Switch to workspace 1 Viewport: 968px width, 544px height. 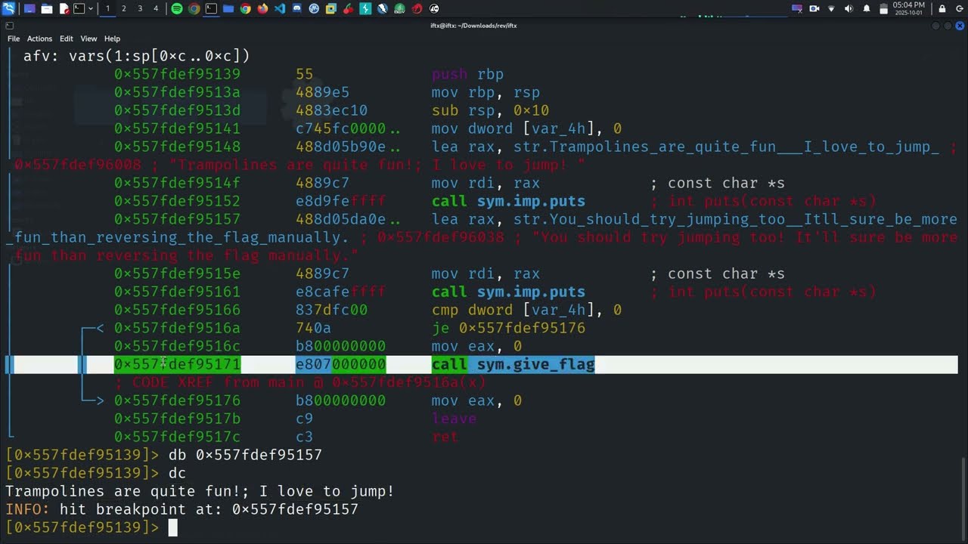pyautogui.click(x=107, y=9)
